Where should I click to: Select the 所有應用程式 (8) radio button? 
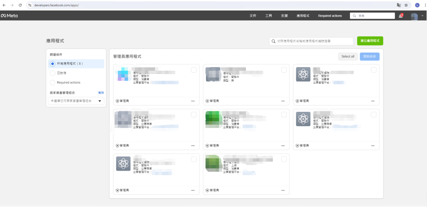point(53,64)
